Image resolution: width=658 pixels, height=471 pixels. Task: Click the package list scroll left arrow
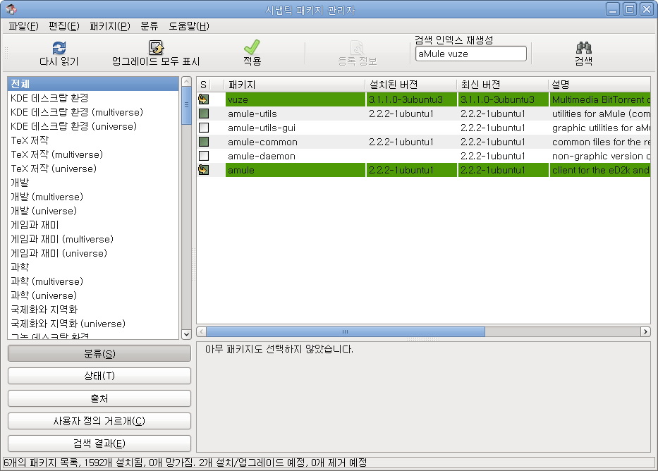[202, 332]
